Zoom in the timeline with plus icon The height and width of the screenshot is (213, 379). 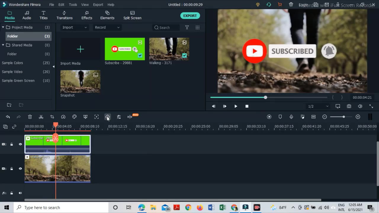pyautogui.click(x=358, y=117)
